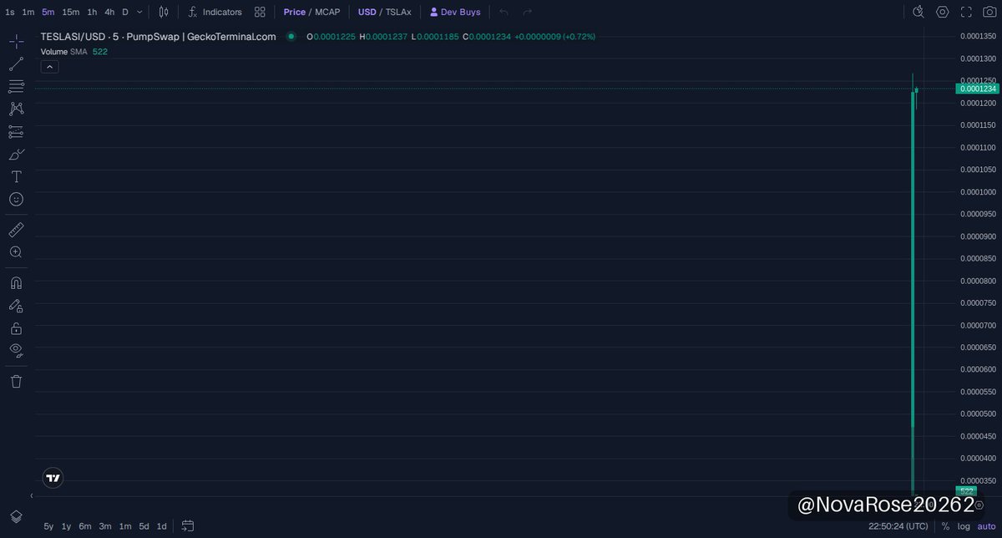
Task: Toggle the log scale option
Action: [964, 526]
